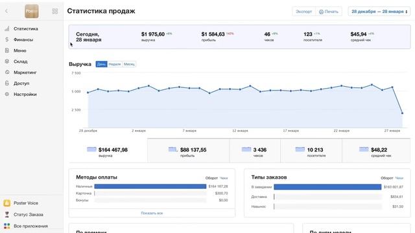Go to Финансы section
Screen dimensions: 415x233
23,39
